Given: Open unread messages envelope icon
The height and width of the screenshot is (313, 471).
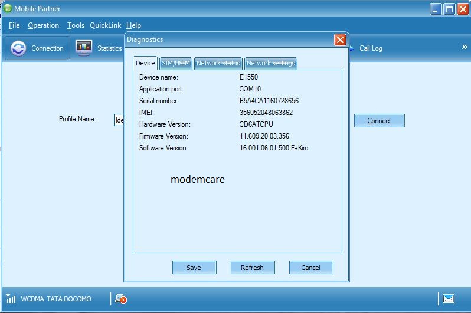Looking at the screenshot, I should tap(449, 299).
